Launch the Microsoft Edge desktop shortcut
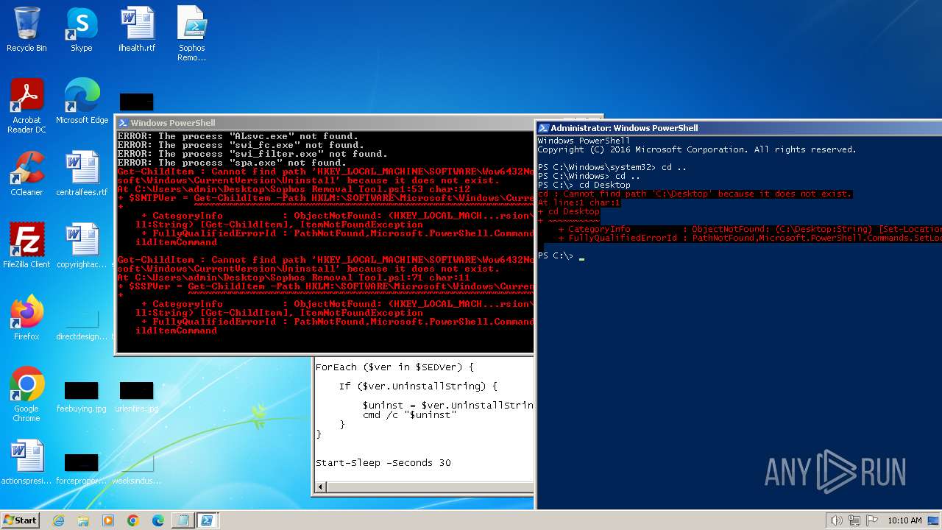Image resolution: width=942 pixels, height=530 pixels. coord(82,102)
